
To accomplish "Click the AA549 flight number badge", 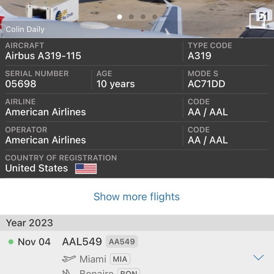I will (121, 242).
